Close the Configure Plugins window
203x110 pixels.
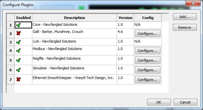click(x=193, y=3)
